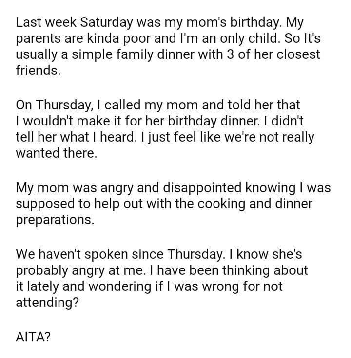Image resolution: width=351 pixels, height=358 pixels.
Task: Click the phrase "have been thinking about"
Action: click(x=235, y=270)
